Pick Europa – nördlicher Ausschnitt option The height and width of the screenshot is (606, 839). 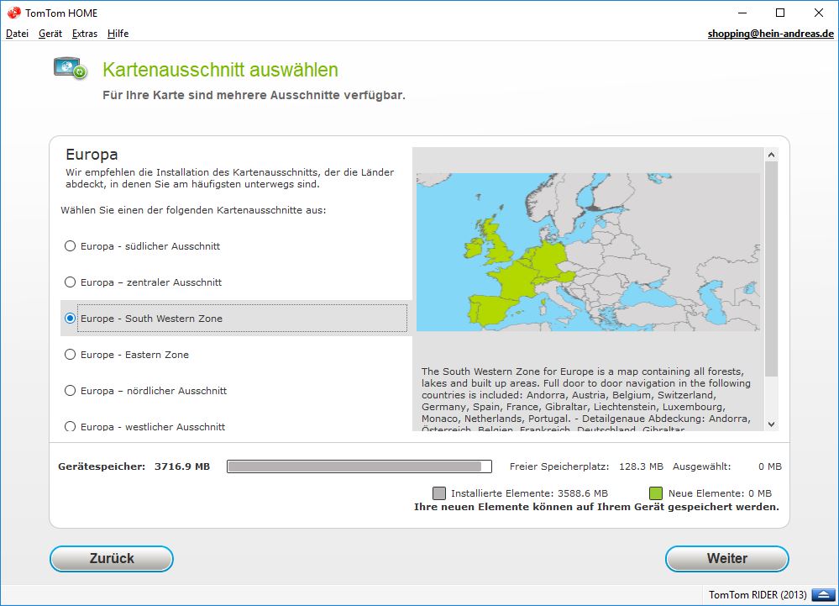(71, 391)
